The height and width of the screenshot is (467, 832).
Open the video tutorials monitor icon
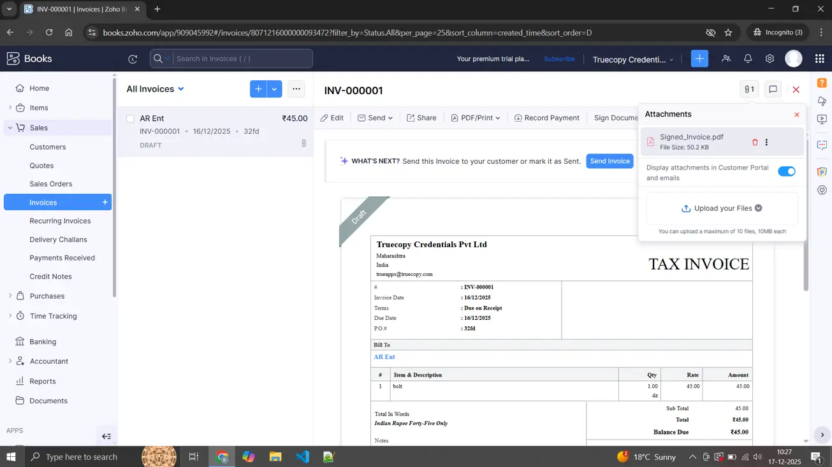822,119
